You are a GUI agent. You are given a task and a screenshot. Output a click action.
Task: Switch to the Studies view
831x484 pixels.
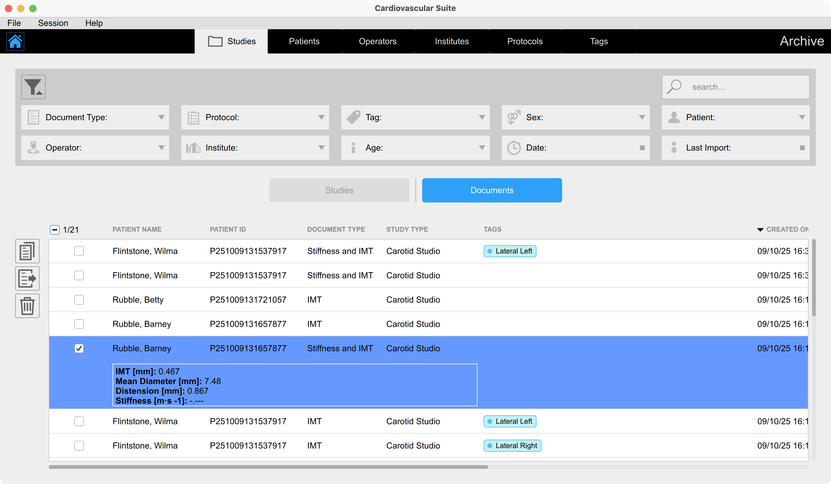(x=339, y=190)
